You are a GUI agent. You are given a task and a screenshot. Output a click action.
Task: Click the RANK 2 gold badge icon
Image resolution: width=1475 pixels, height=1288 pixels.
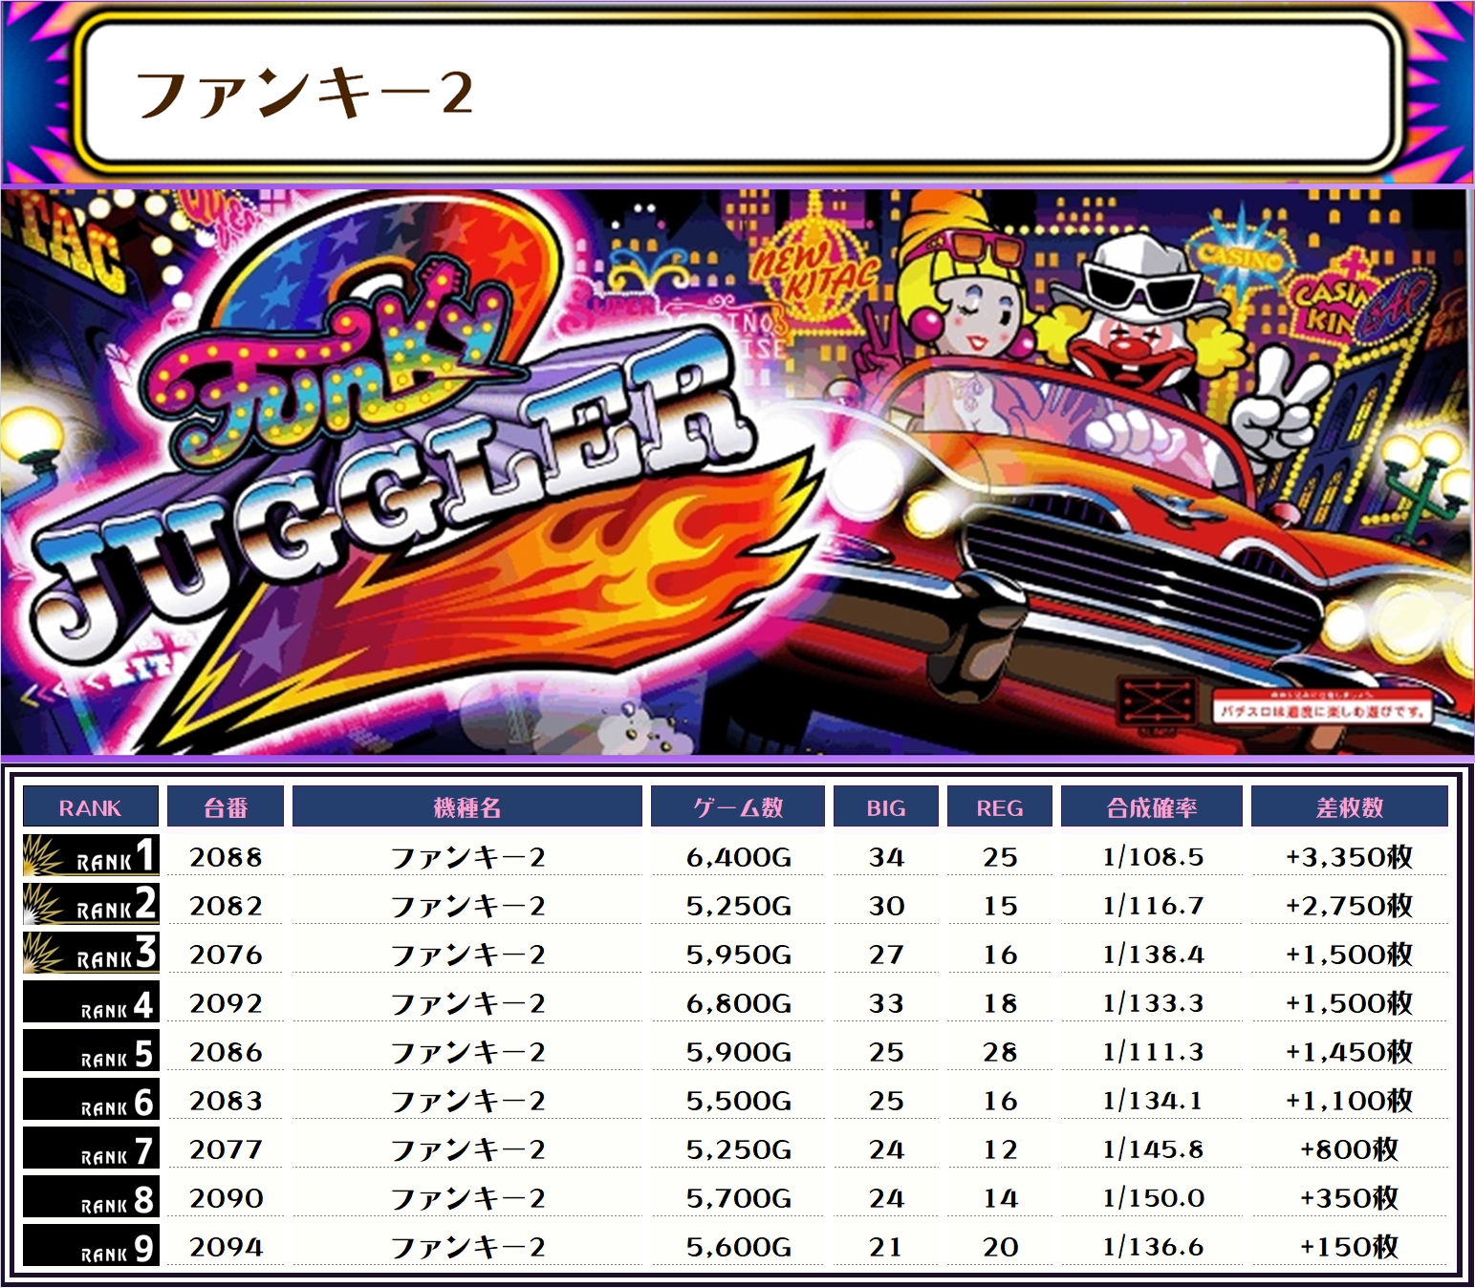tap(90, 905)
